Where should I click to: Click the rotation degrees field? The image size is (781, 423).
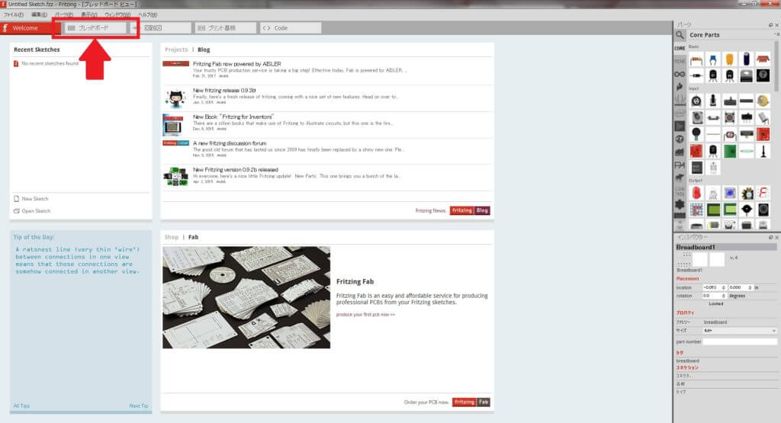coord(714,296)
